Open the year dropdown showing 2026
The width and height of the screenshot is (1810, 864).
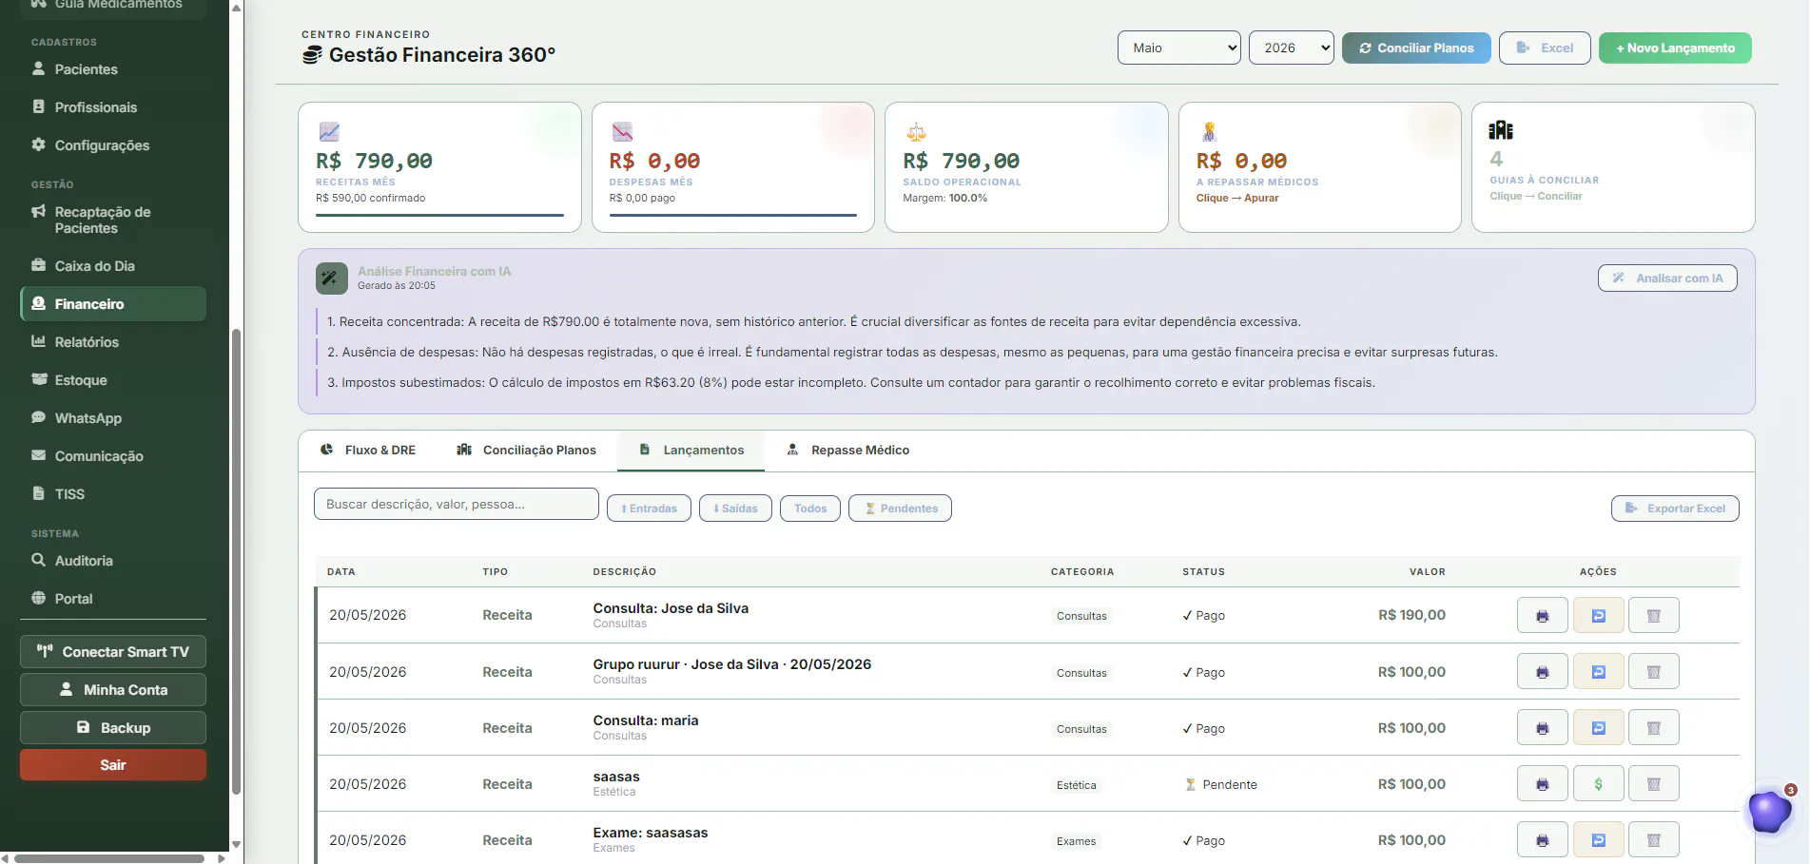(1292, 48)
